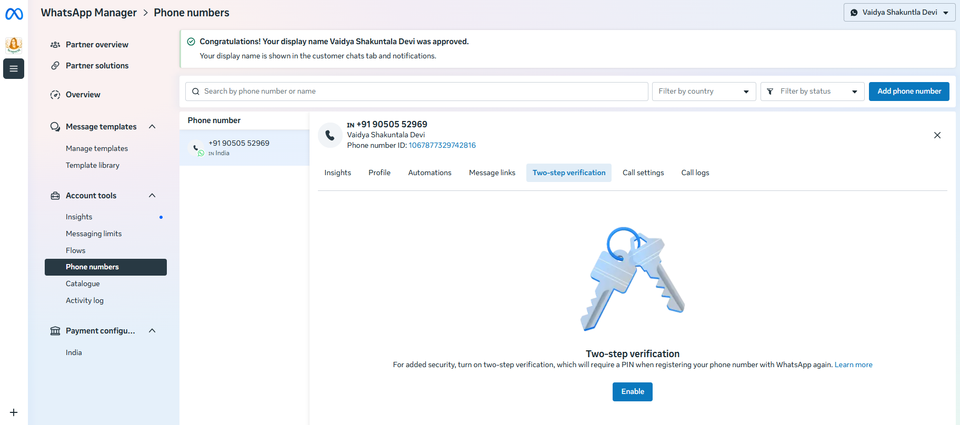Screen dimensions: 960x425
Task: Collapse the Payment configuration section
Action: pos(152,331)
